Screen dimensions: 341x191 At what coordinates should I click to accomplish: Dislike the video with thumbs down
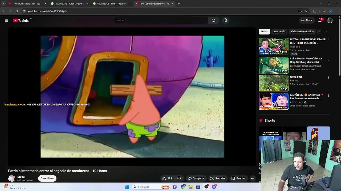coord(179,178)
